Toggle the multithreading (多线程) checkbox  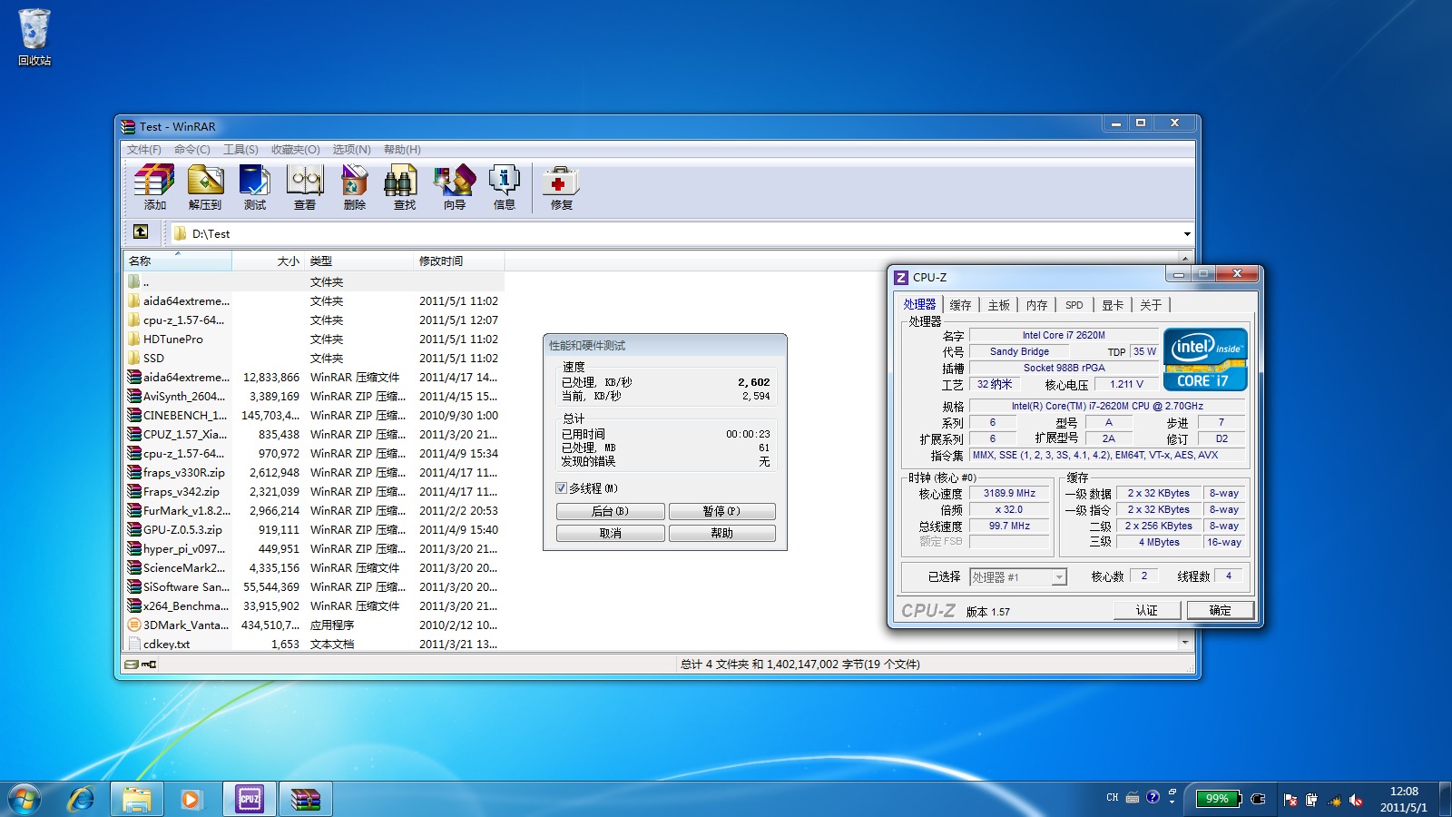click(x=562, y=488)
